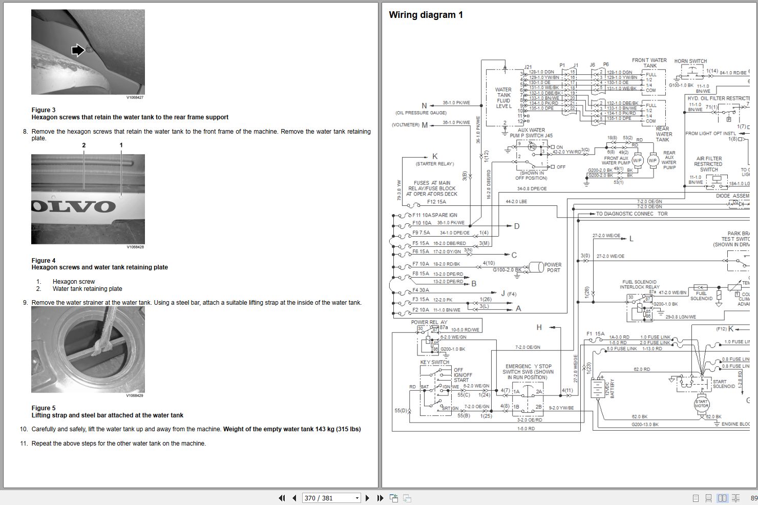Toggle the active two-page spread view
Image resolution: width=758 pixels, height=505 pixels.
[723, 498]
